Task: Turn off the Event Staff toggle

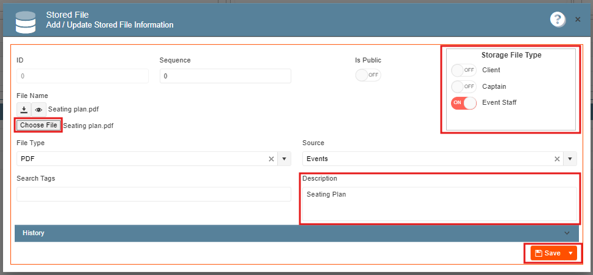Action: click(x=464, y=103)
